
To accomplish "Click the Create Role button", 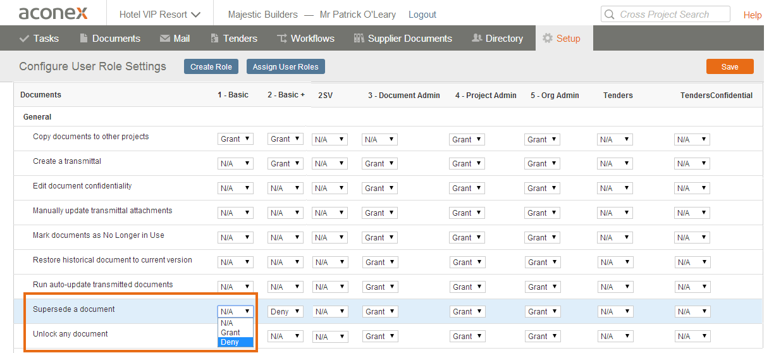I will [211, 66].
